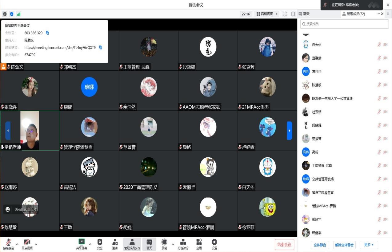Expand the More (更多) dropdown
This screenshot has height=252, width=392.
pos(369,245)
